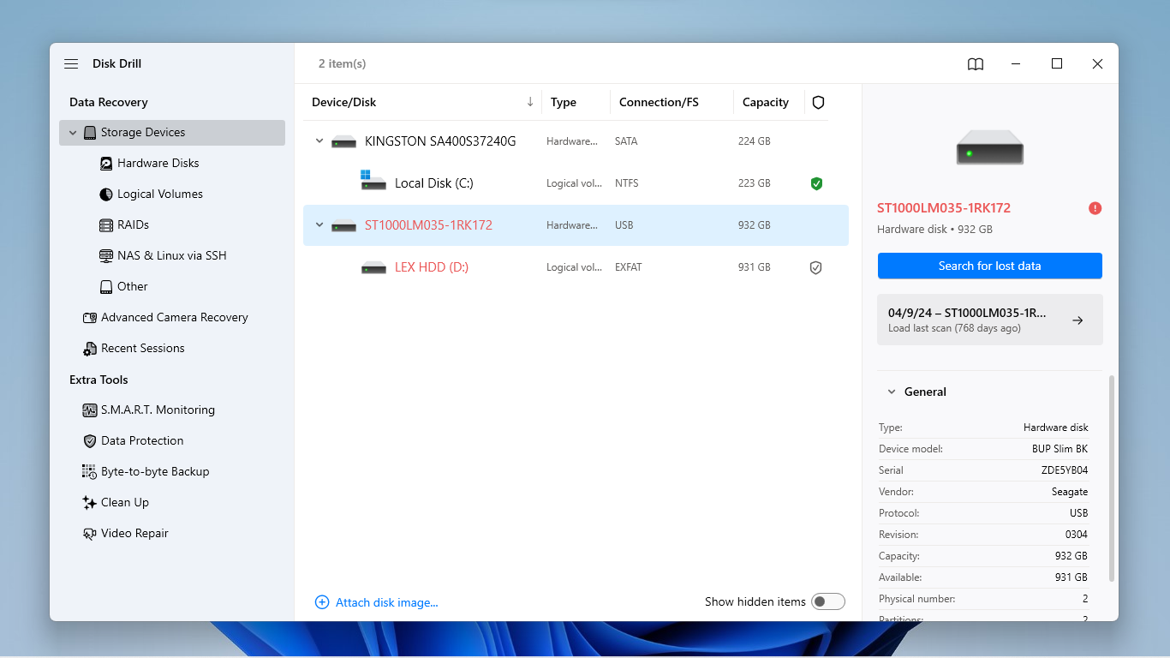Collapse the KINGSTON SA400S37240G disk row
The width and height of the screenshot is (1170, 658).
319,141
